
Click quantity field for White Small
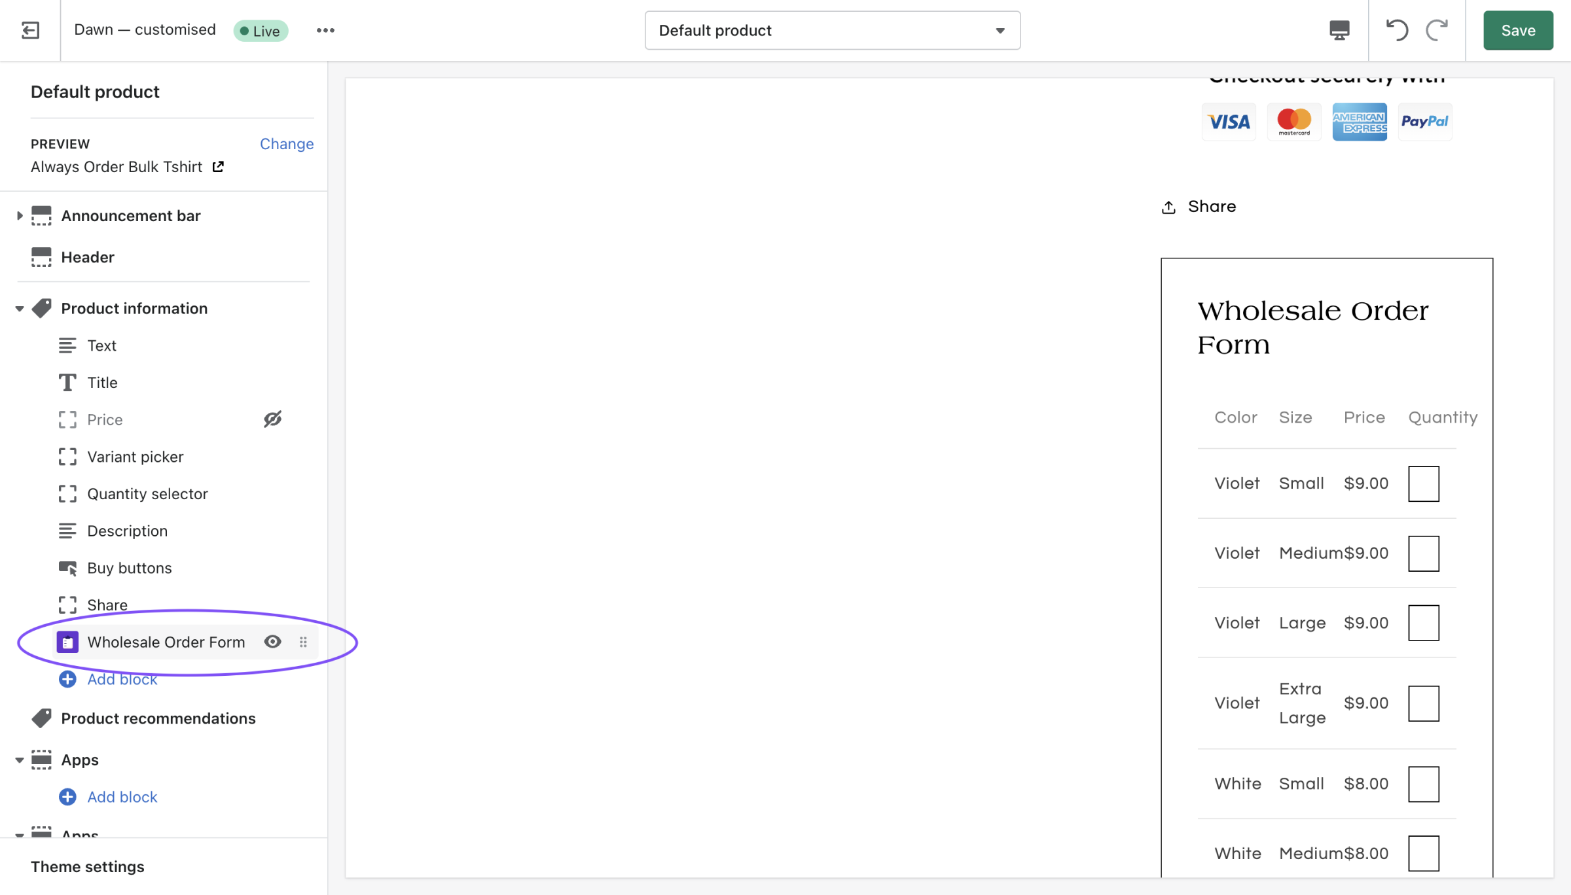[x=1424, y=784]
